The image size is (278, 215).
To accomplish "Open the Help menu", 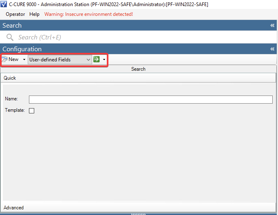I will point(35,14).
